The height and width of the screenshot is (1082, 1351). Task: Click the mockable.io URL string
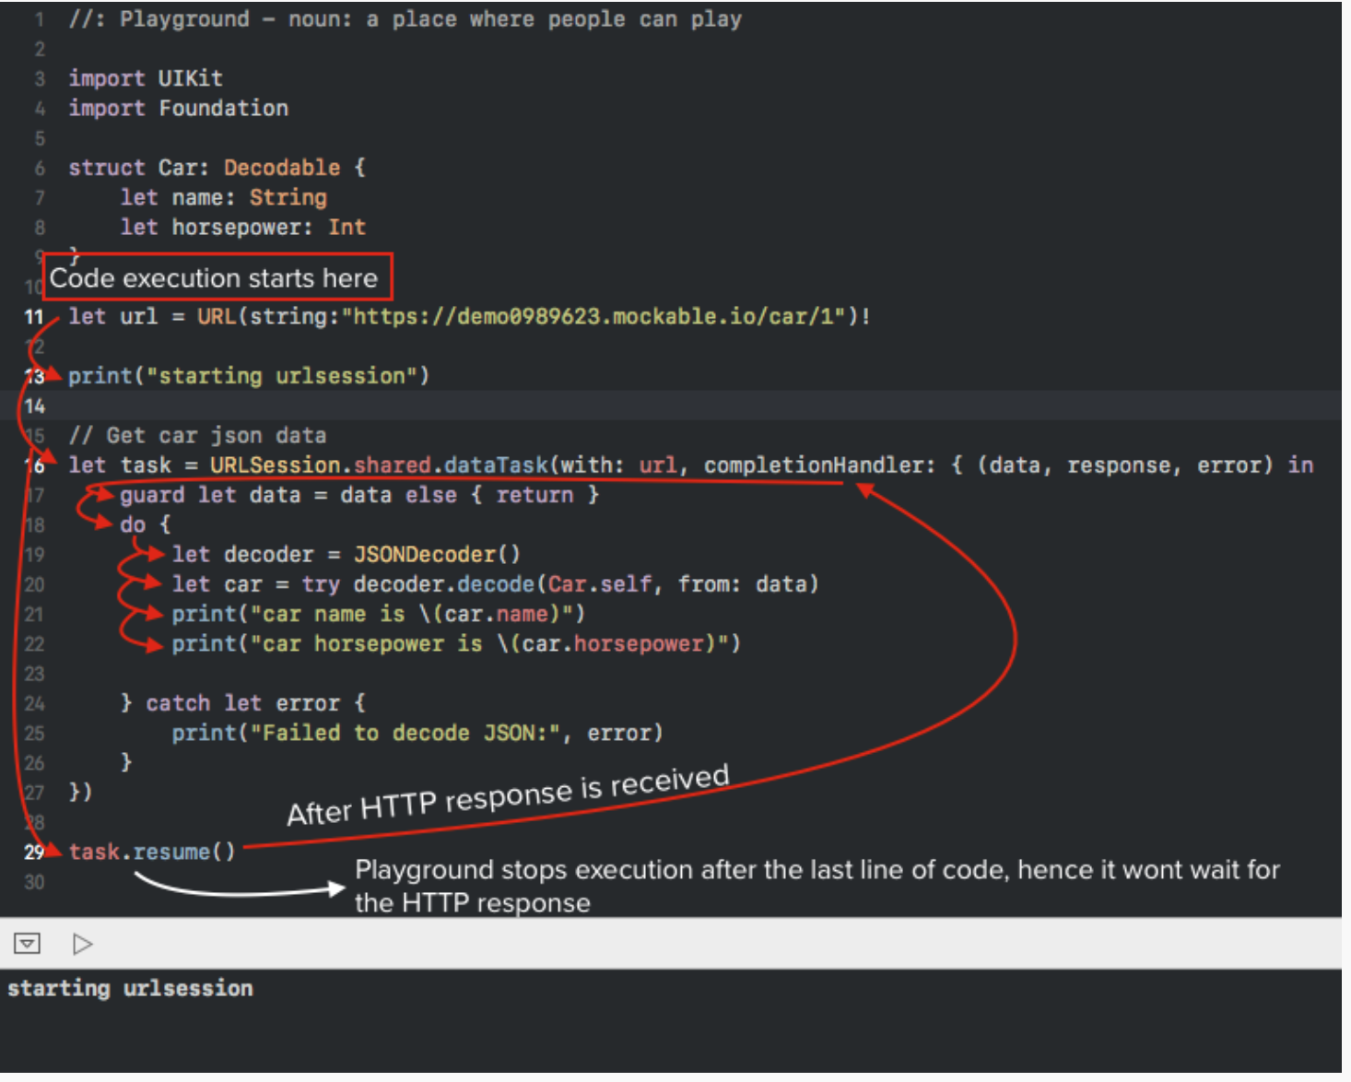593,317
